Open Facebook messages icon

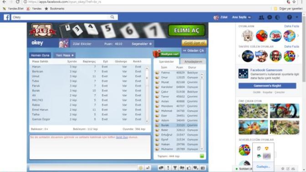(270, 17)
